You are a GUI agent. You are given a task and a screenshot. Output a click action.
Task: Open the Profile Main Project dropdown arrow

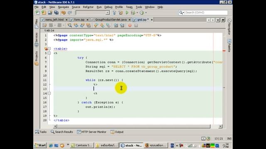146,13
